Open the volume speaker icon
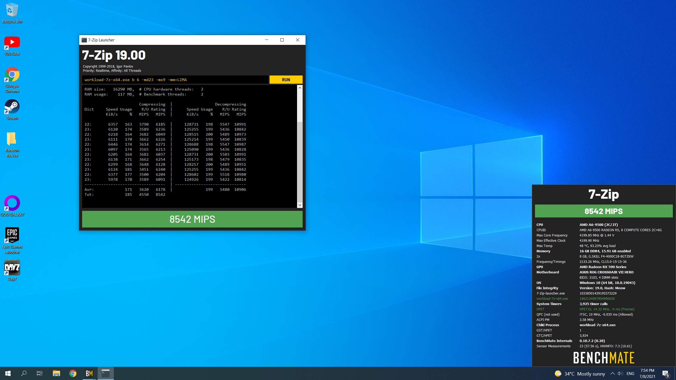Screen dimensions: 676x380 [x=620, y=373]
